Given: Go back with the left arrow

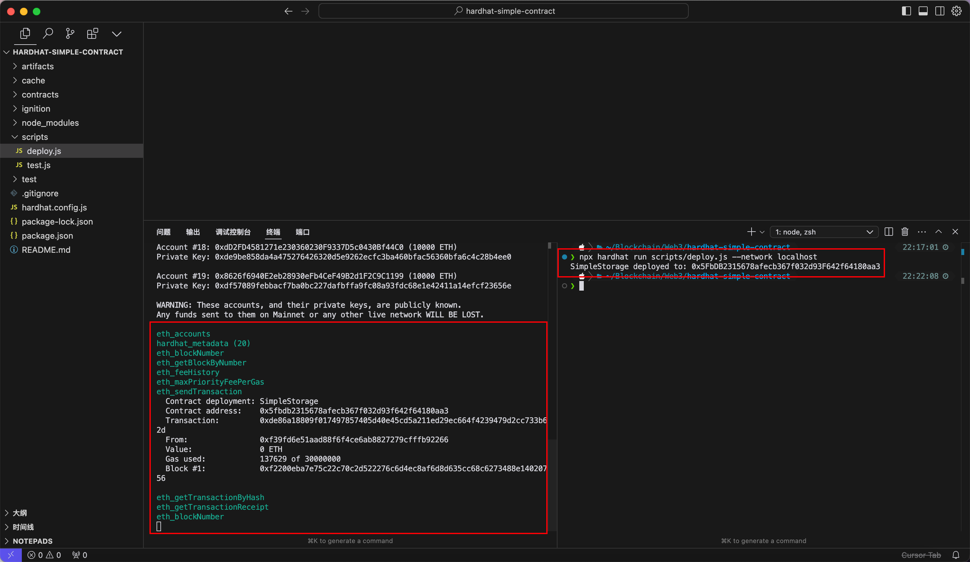Looking at the screenshot, I should pyautogui.click(x=288, y=11).
